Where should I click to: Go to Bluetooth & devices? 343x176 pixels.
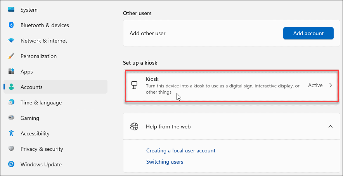click(x=45, y=25)
